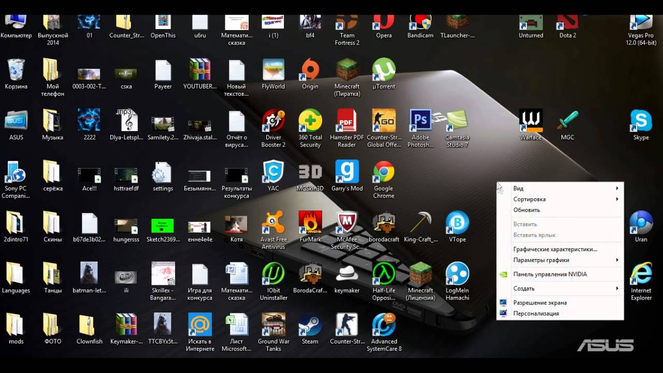Select the batman-let... image file

(90, 277)
